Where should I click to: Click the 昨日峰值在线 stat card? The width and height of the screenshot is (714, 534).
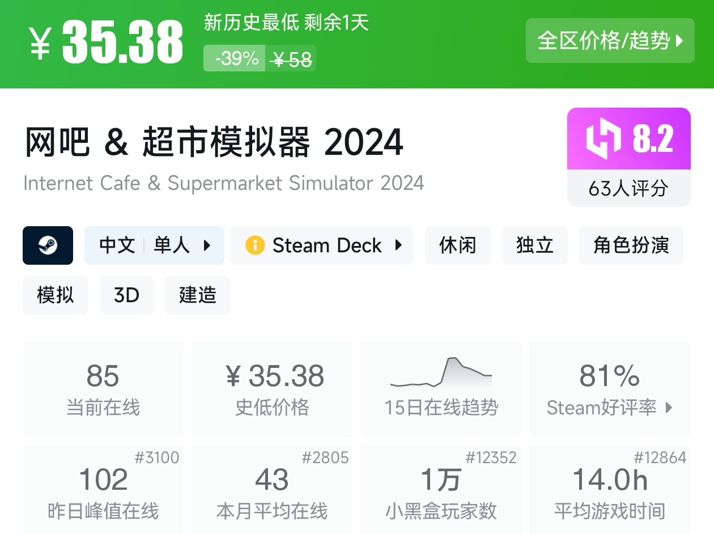coord(103,490)
